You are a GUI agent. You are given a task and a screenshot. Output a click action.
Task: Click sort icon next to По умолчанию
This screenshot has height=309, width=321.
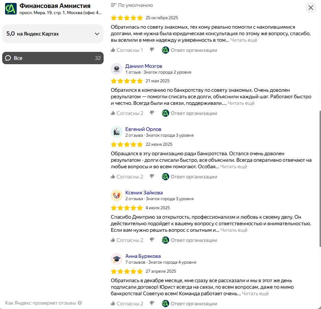(114, 5)
